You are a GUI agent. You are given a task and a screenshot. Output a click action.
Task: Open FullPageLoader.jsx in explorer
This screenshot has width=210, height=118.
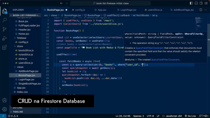click(29, 26)
